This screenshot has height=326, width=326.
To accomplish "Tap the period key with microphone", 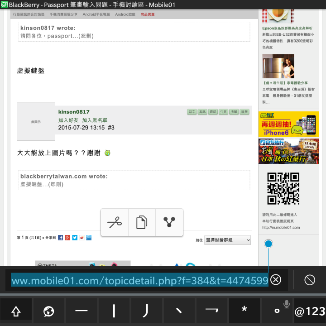I will pos(277,311).
